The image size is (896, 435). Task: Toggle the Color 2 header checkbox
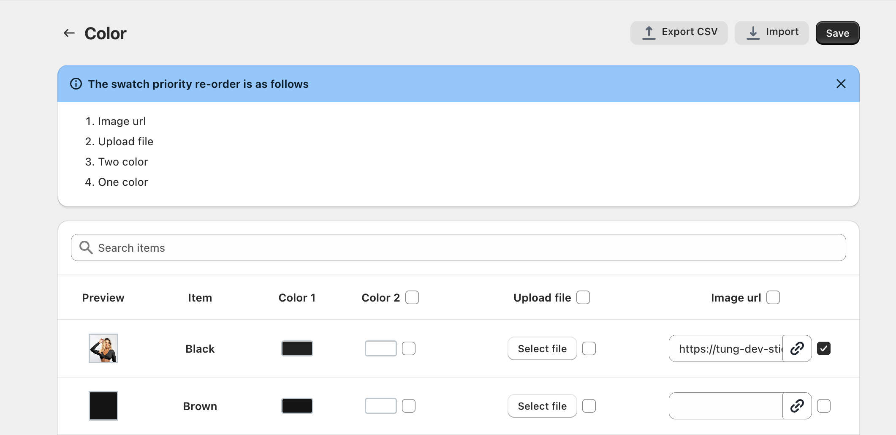(x=412, y=297)
